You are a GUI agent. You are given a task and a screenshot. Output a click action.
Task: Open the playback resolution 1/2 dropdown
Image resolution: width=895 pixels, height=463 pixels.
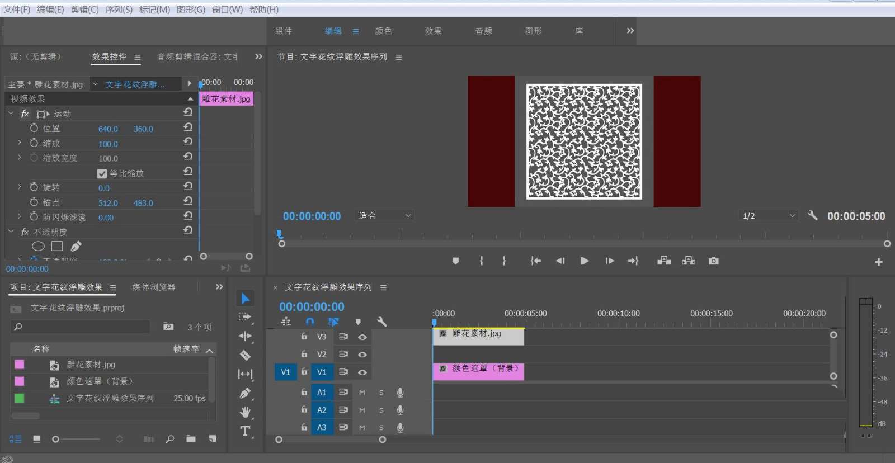click(x=769, y=216)
